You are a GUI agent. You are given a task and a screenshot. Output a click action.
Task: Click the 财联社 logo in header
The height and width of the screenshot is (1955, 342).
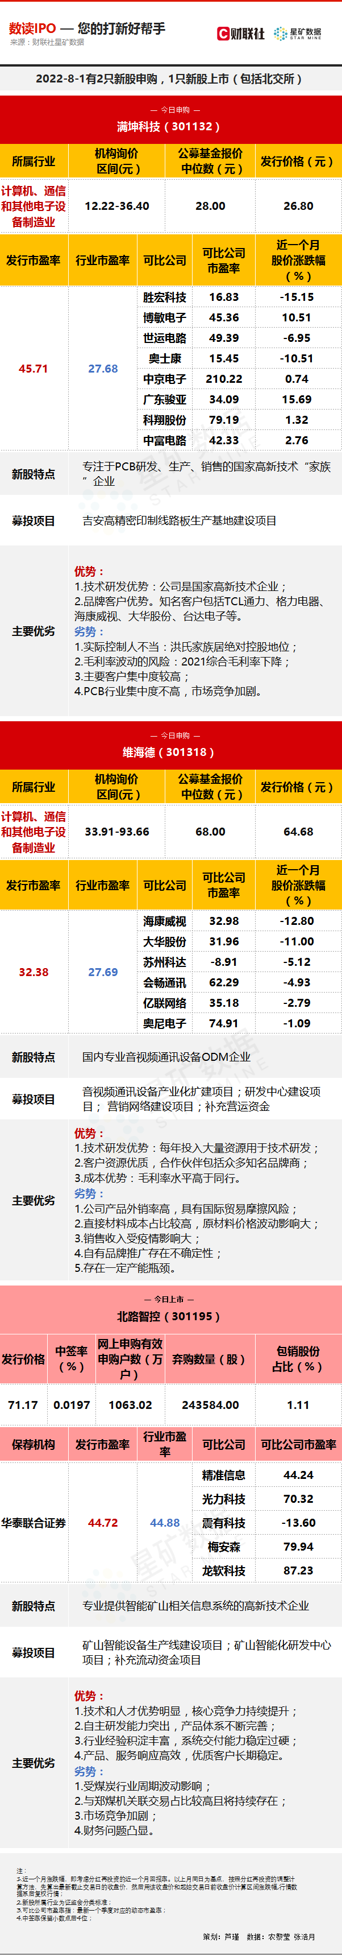click(x=240, y=34)
